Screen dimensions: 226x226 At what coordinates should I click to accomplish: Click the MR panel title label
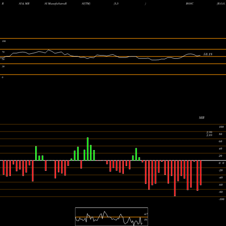(202, 118)
